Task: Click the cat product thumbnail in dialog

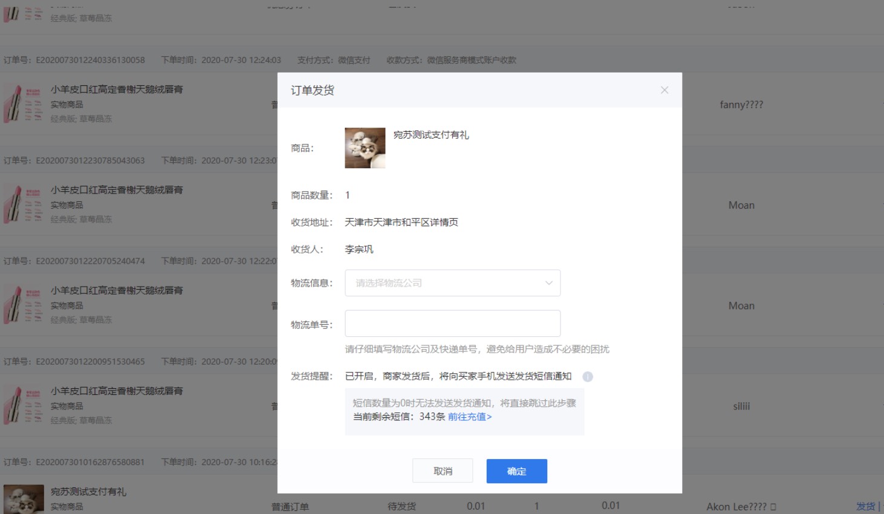Action: click(x=365, y=148)
